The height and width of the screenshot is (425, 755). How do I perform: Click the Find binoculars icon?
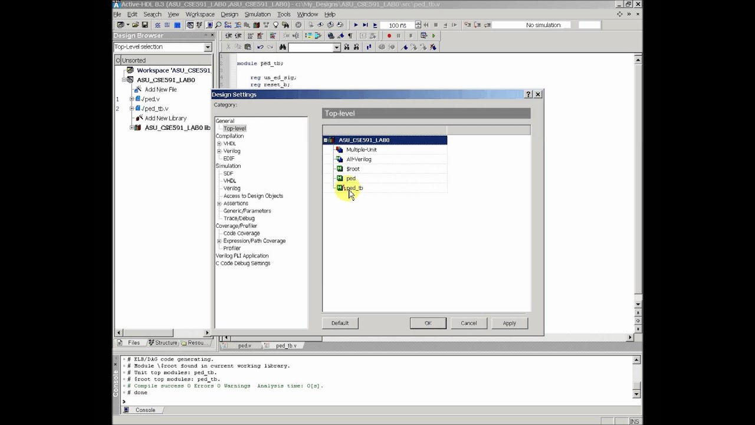(283, 47)
